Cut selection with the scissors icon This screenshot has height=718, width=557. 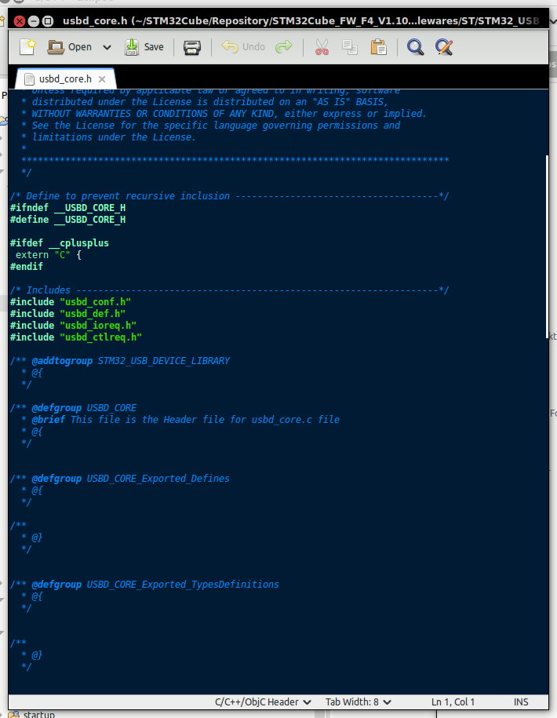[322, 47]
